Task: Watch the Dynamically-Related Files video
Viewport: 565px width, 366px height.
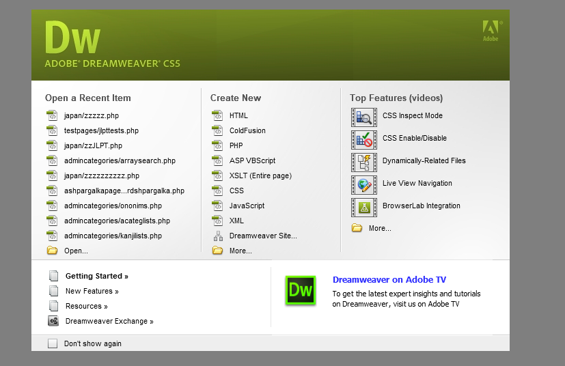Action: tap(424, 160)
